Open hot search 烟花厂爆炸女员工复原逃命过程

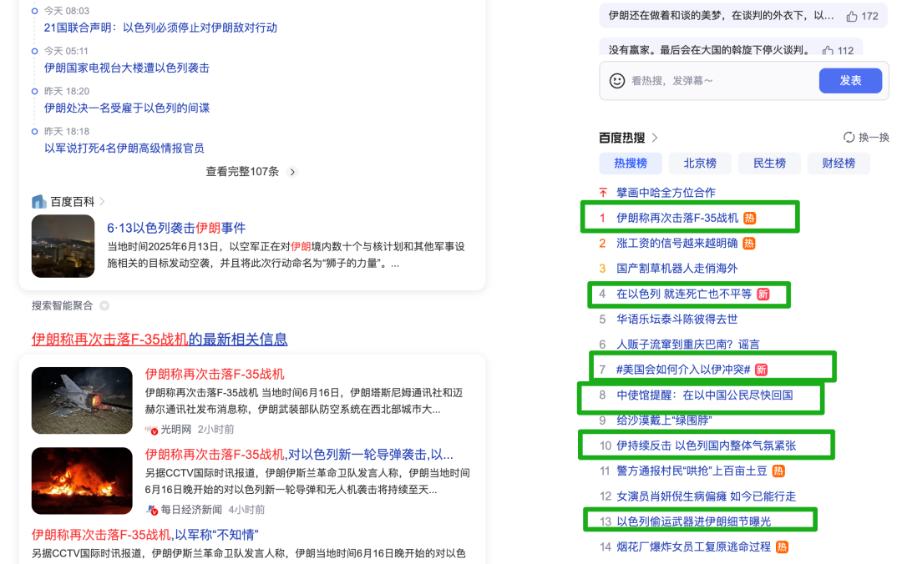pos(694,547)
